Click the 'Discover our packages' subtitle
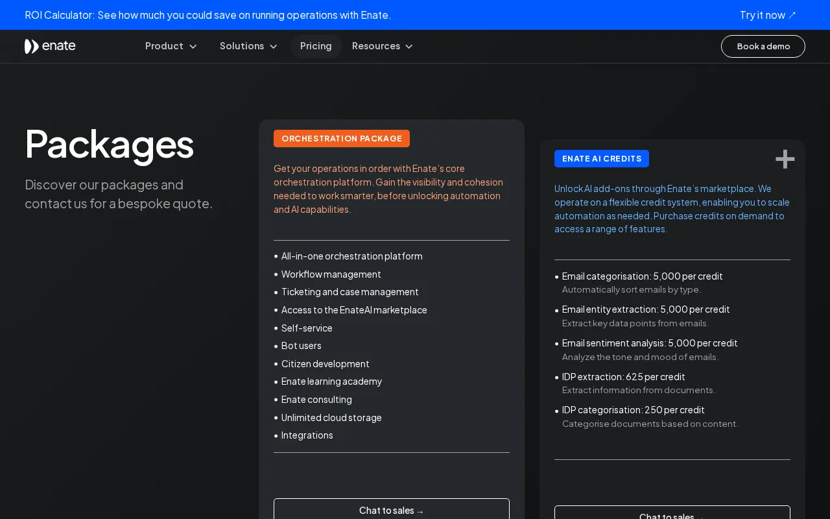This screenshot has width=830, height=519. click(x=119, y=194)
